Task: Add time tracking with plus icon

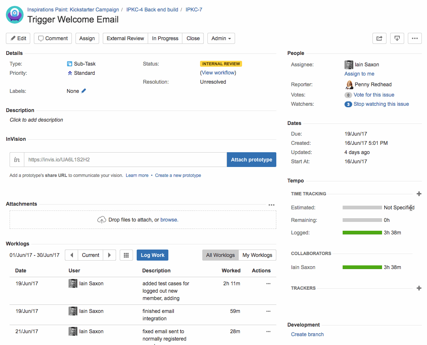Action: pos(419,194)
